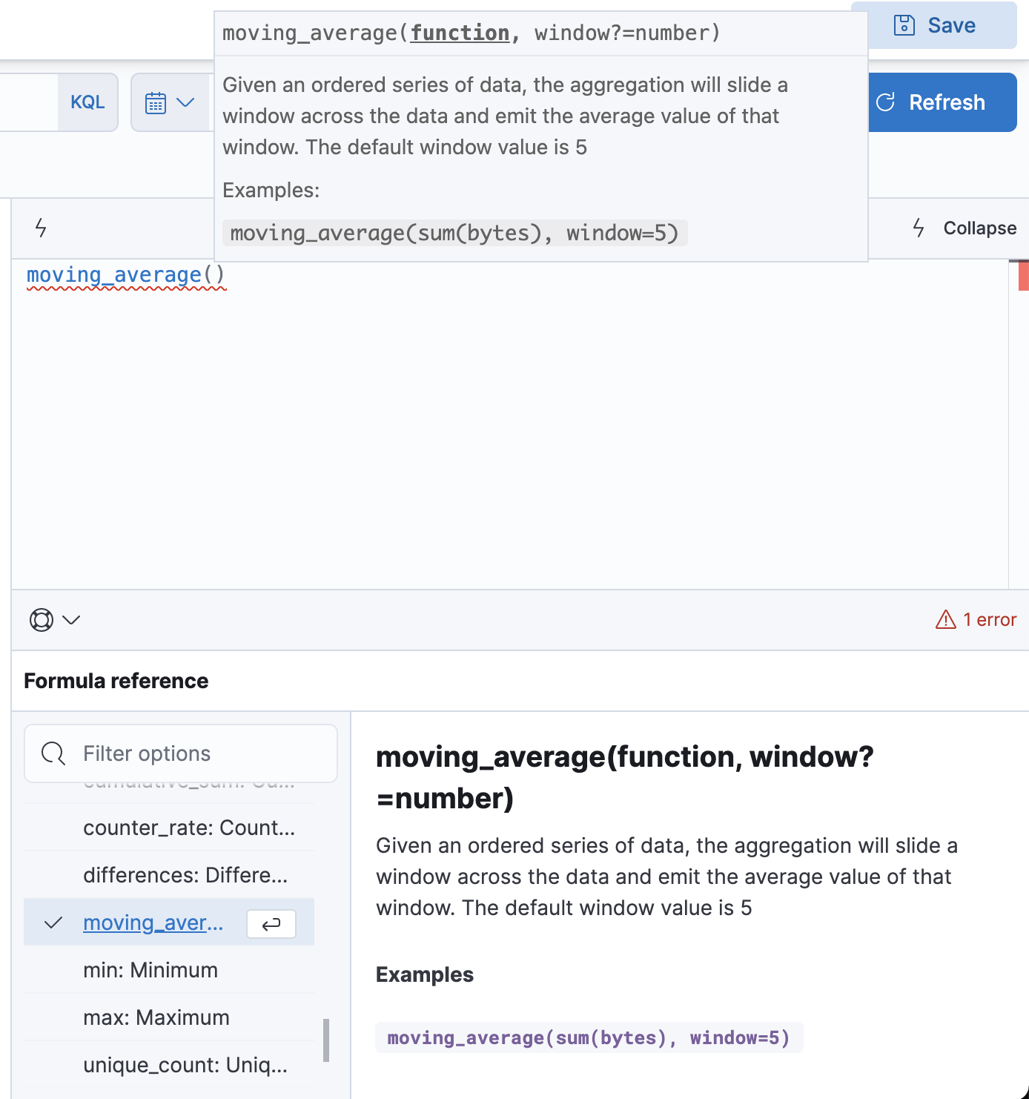Select unique_count in the function list

tap(169, 1065)
